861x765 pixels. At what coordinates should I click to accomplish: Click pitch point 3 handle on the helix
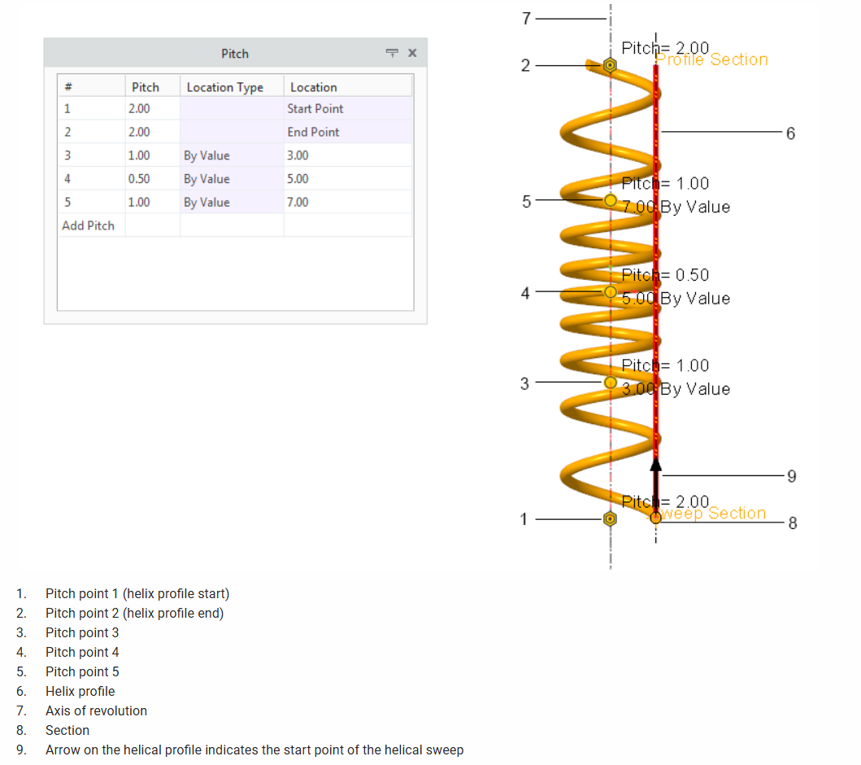(610, 382)
